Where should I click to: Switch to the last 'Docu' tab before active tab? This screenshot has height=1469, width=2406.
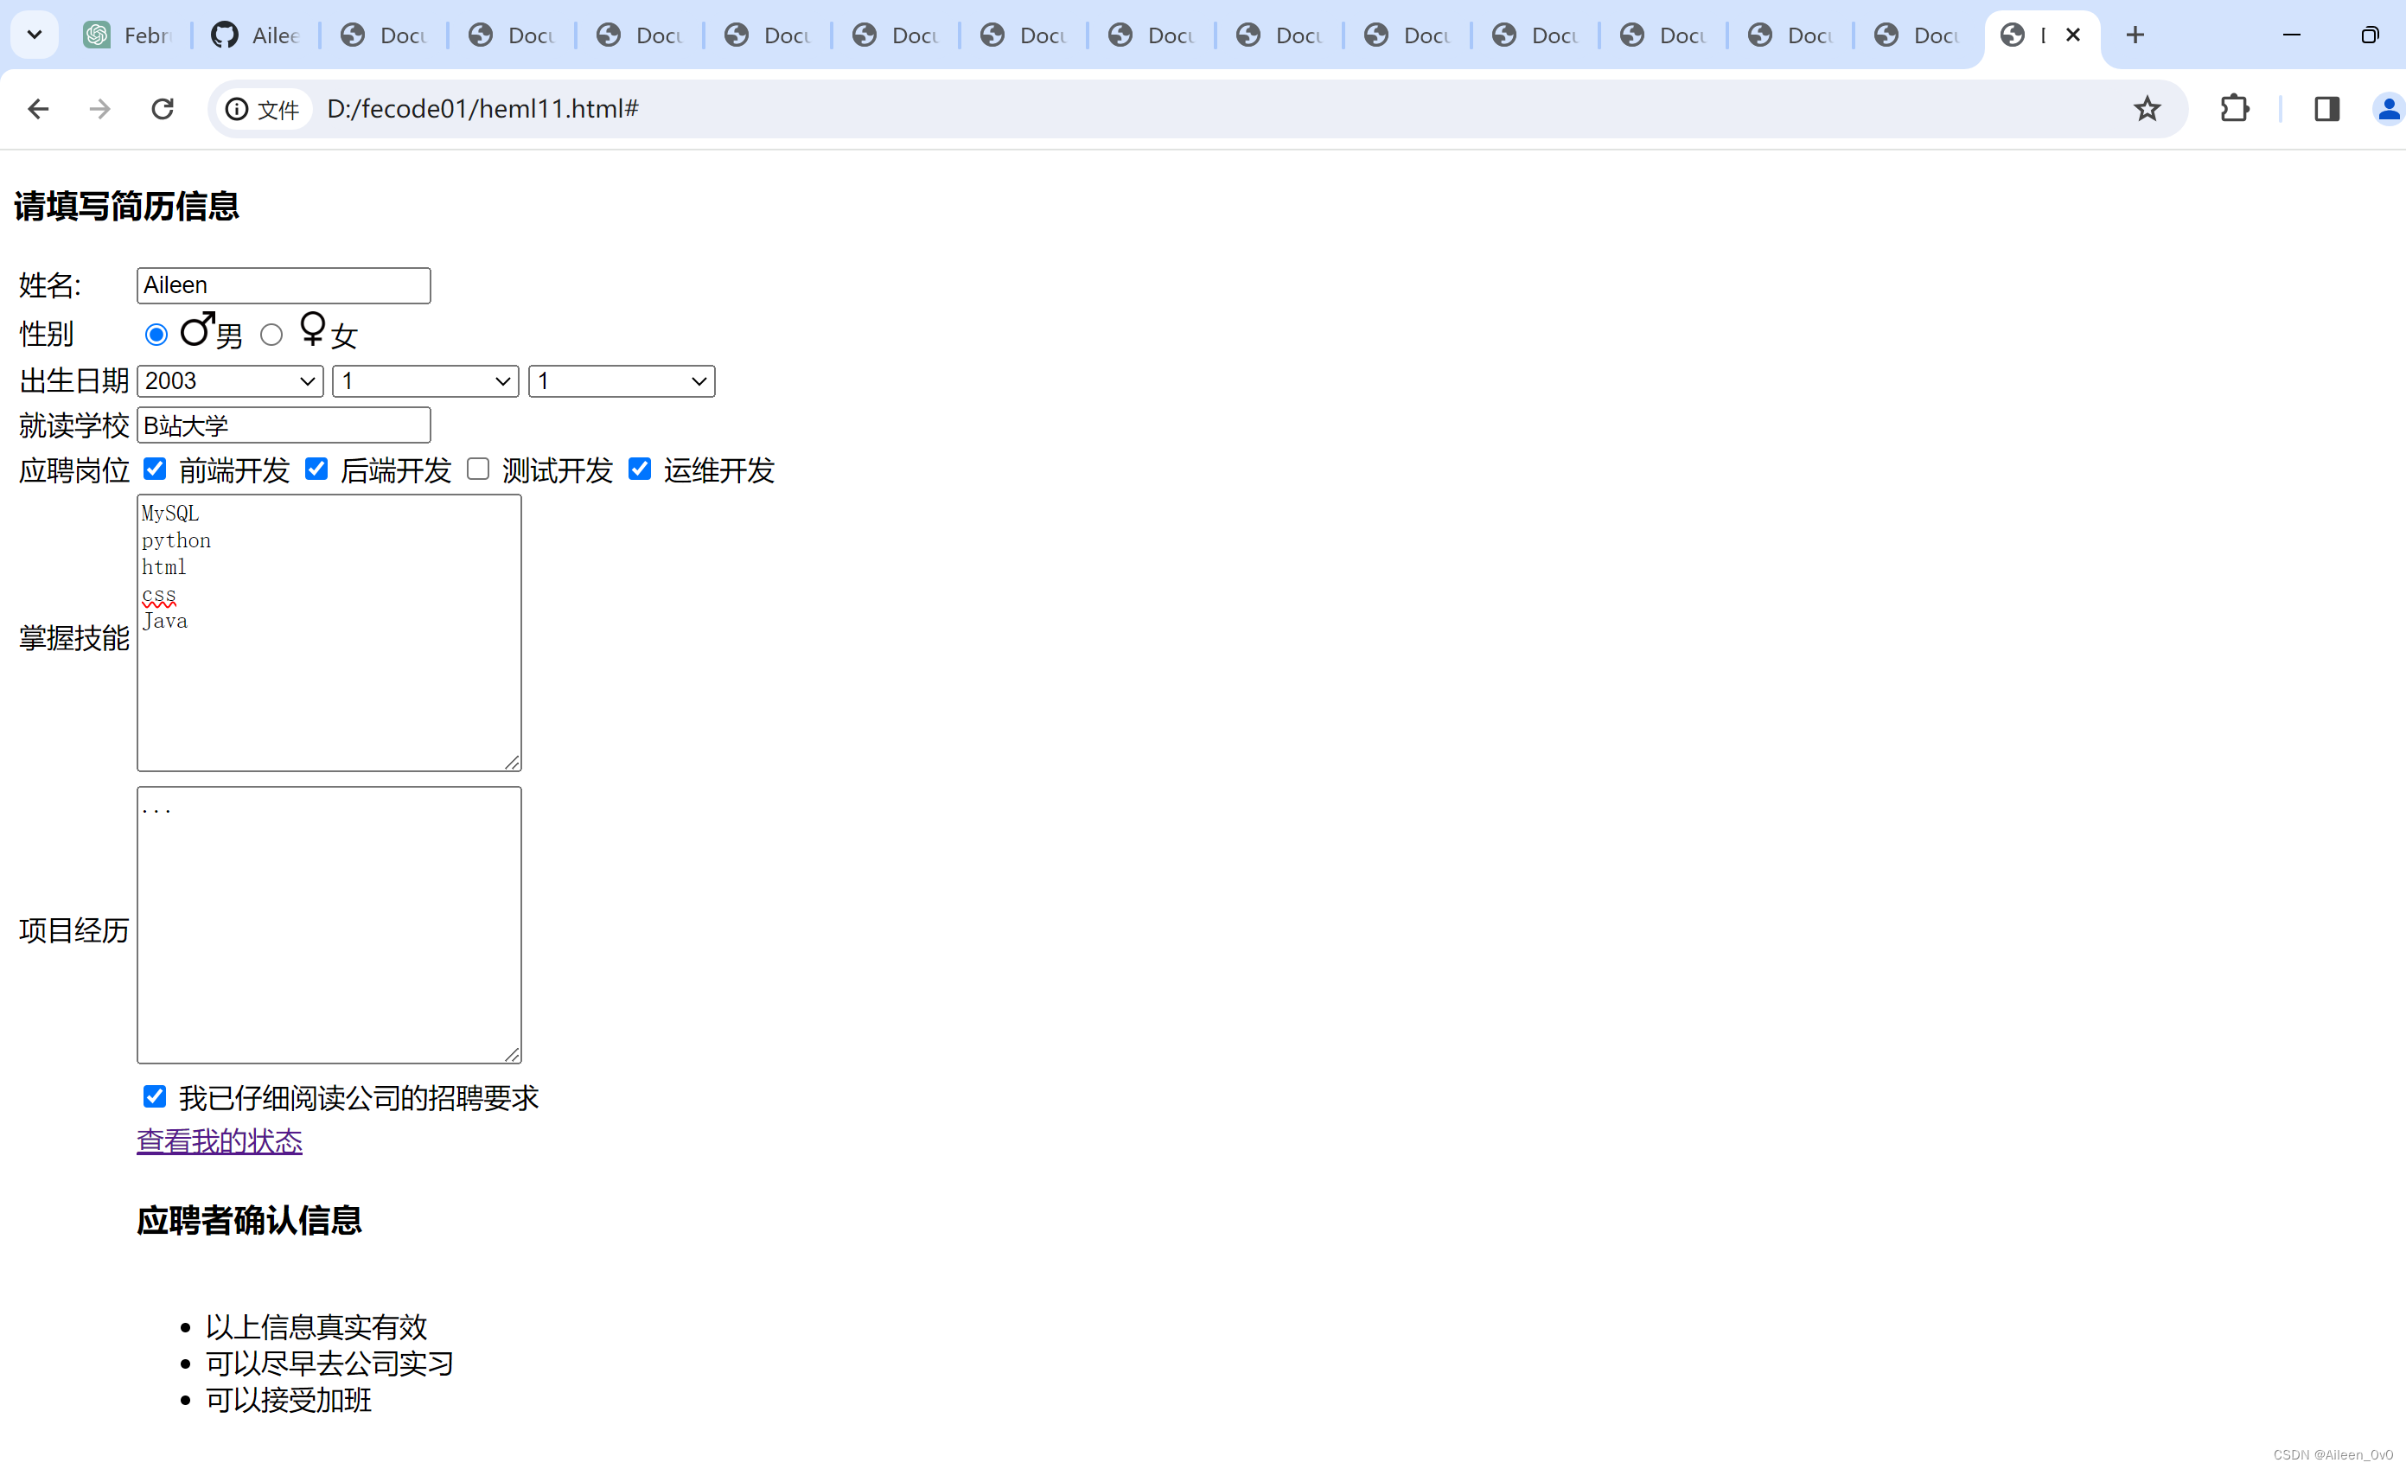(x=1918, y=35)
